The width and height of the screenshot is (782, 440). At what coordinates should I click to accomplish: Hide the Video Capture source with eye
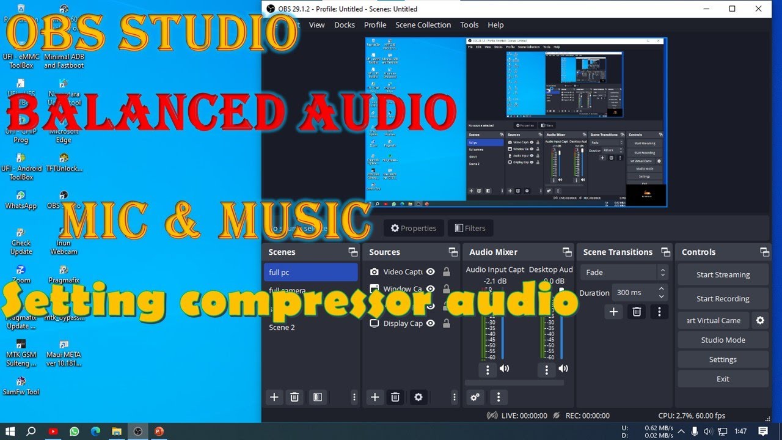pos(431,272)
